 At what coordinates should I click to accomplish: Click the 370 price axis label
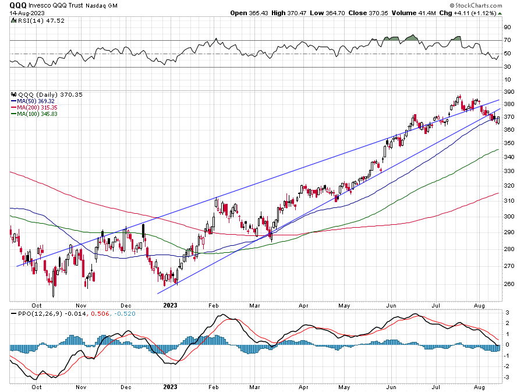[509, 117]
